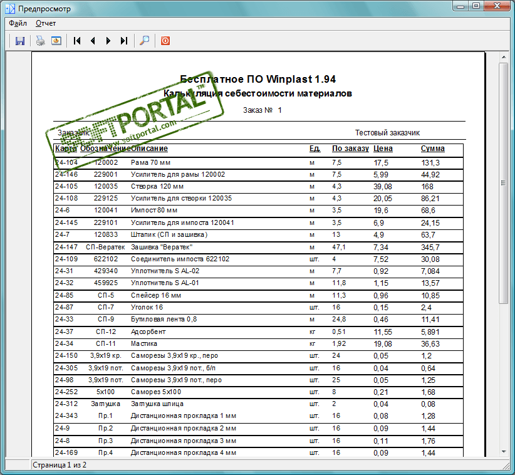Select text Адсорбент
The height and width of the screenshot is (475, 515).
pos(148,331)
